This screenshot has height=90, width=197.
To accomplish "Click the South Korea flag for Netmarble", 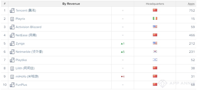I will 155,51.
